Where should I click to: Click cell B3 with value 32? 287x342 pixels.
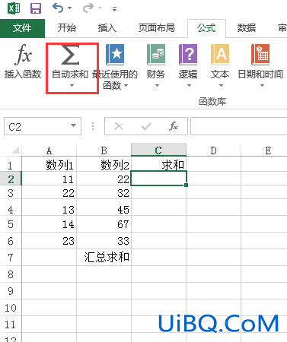tap(104, 193)
